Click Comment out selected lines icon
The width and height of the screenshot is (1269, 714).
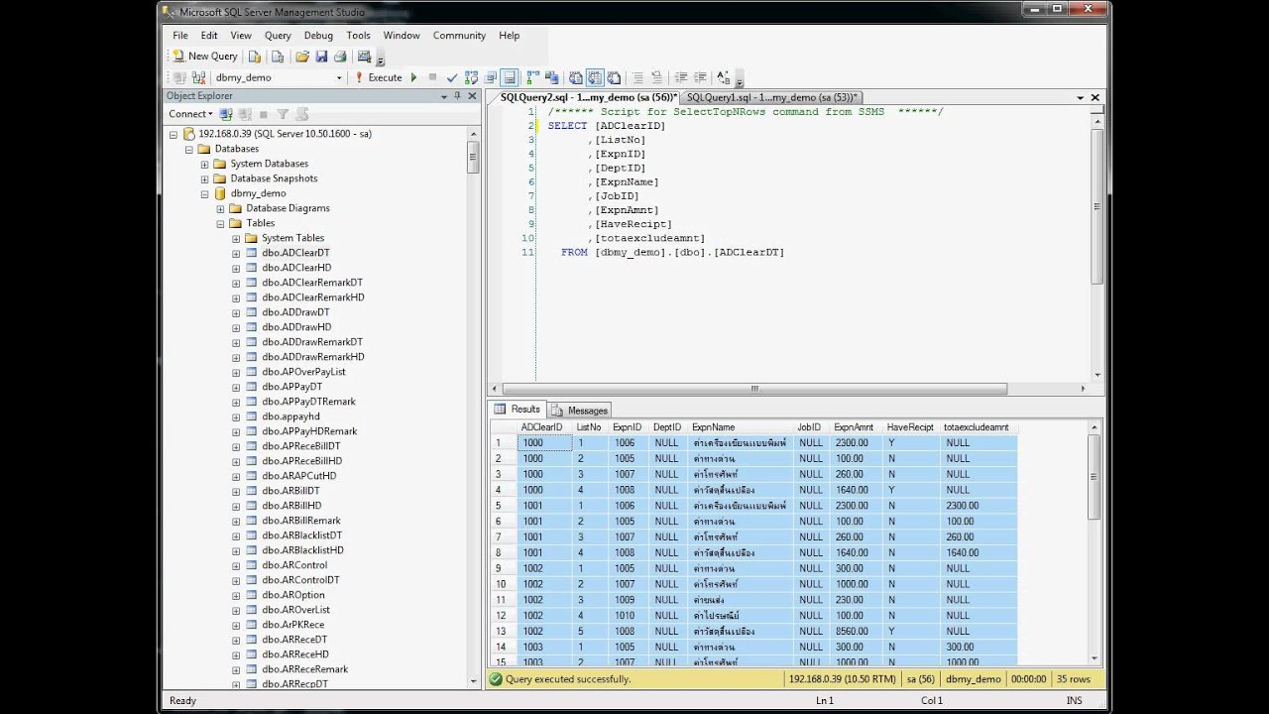point(638,77)
